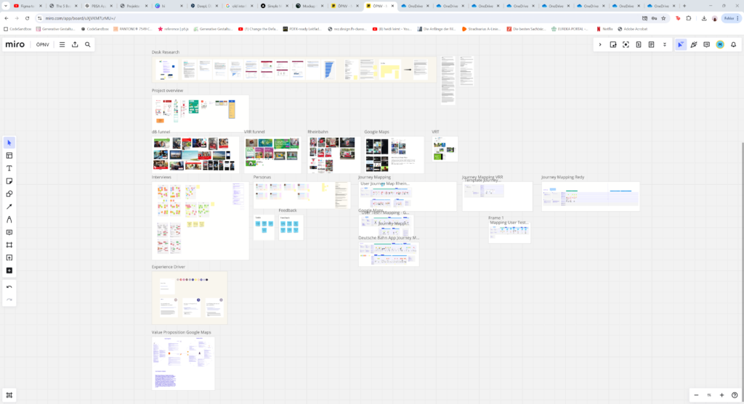
Task: Open the tab search dropdown arrow
Action: click(x=6, y=6)
